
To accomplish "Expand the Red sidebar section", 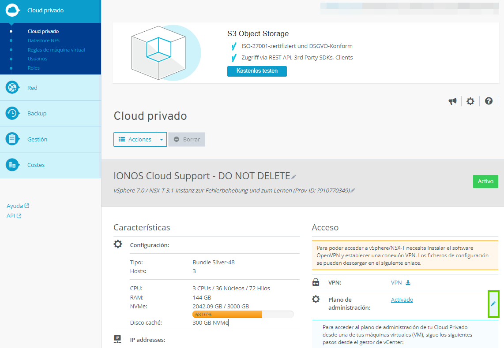I will [x=50, y=88].
